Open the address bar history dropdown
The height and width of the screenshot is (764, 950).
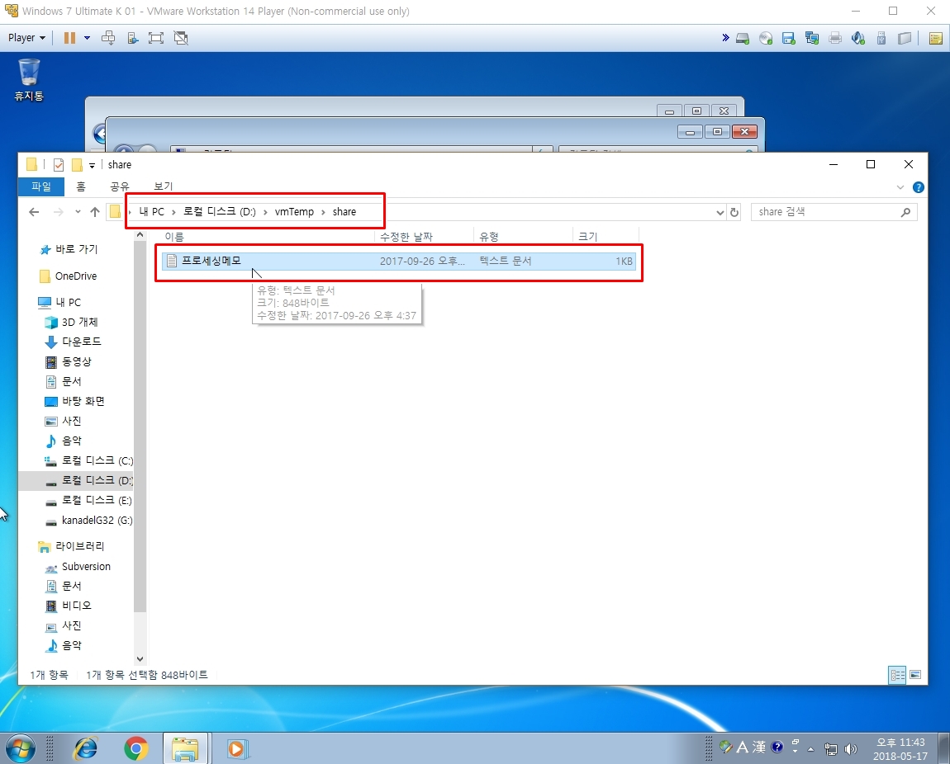click(x=720, y=212)
